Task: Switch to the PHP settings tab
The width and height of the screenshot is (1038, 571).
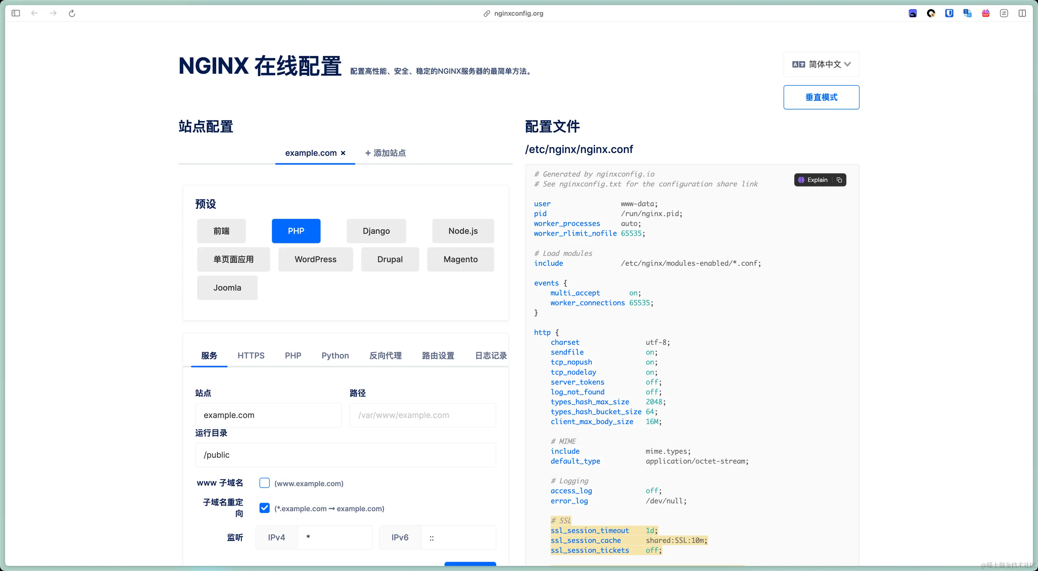Action: 293,356
